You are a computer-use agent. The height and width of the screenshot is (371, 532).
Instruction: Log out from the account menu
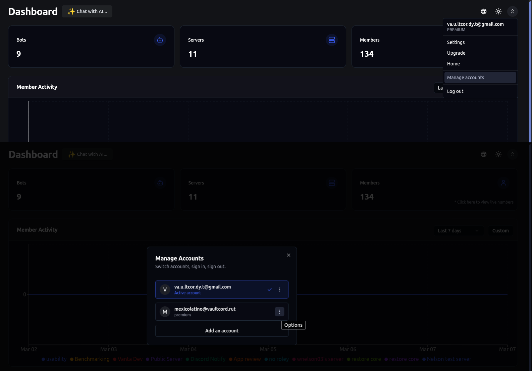click(x=455, y=91)
